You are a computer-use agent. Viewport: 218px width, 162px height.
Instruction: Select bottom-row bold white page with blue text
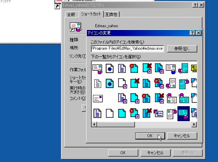click(x=97, y=113)
